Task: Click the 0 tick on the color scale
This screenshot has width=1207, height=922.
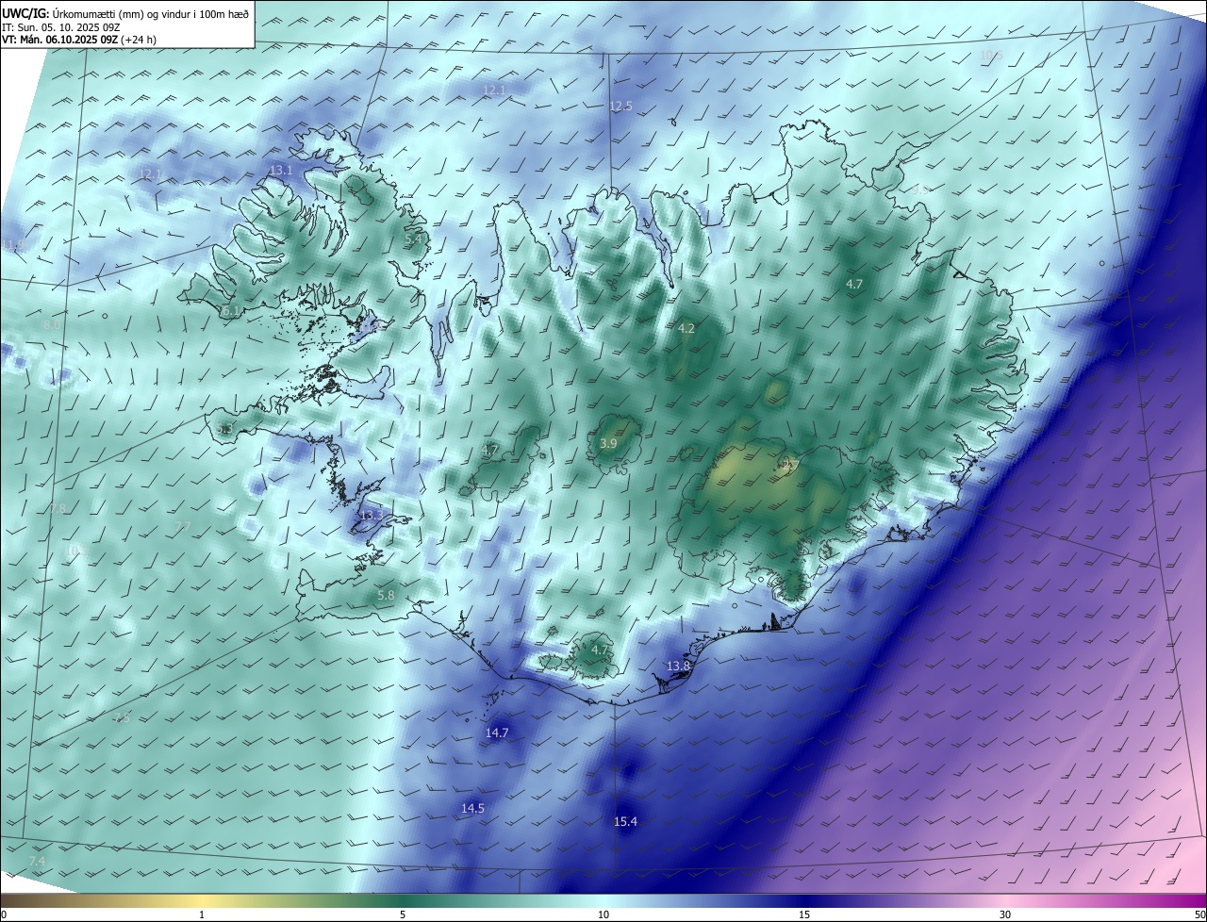Action: pos(4,915)
